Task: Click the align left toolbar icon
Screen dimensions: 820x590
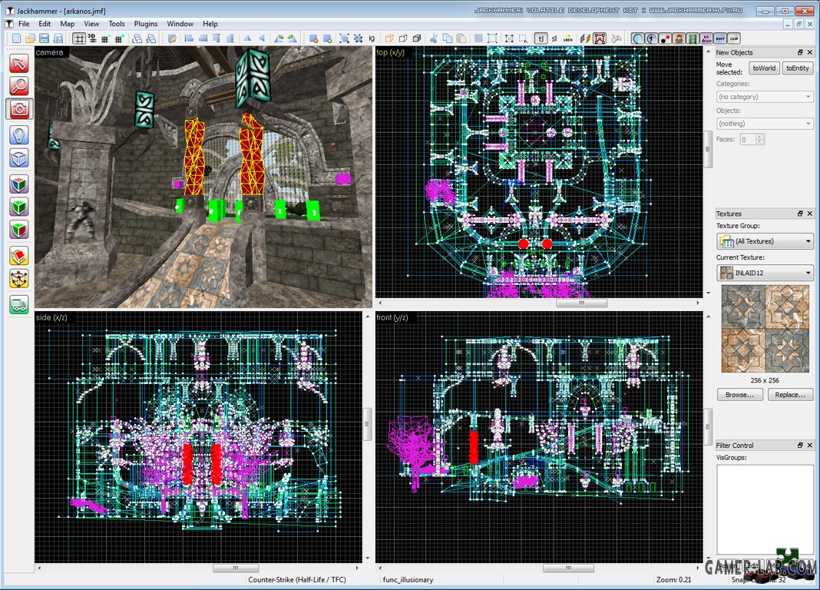Action: coord(189,38)
